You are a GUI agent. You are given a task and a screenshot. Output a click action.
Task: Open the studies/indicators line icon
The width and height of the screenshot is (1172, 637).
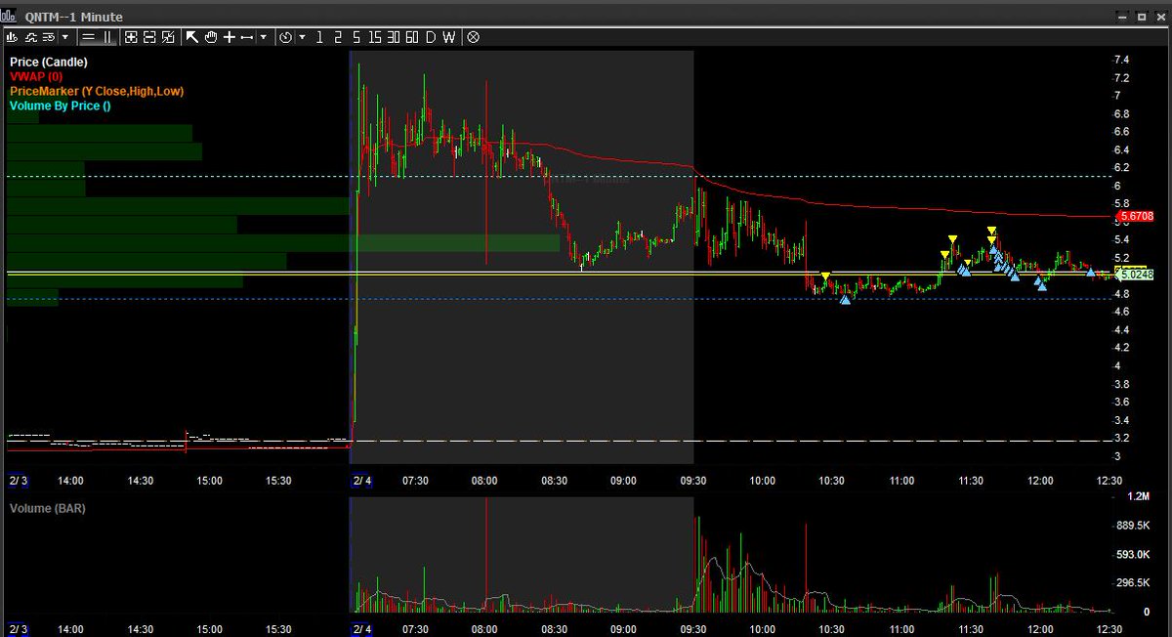(x=29, y=37)
